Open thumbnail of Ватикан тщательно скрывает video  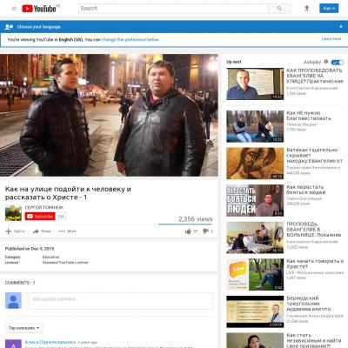click(255, 164)
